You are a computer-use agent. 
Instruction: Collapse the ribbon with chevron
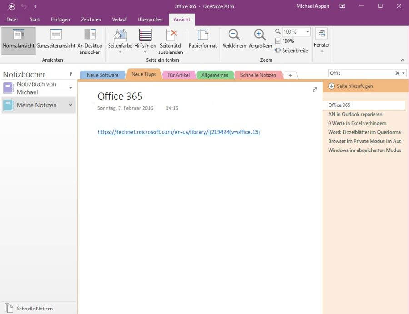tap(403, 60)
